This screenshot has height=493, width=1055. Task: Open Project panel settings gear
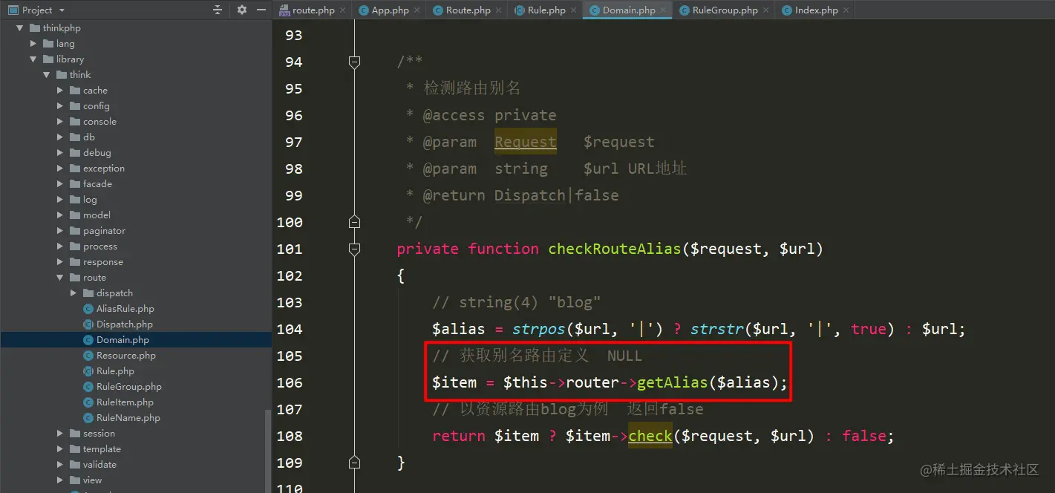(x=242, y=10)
